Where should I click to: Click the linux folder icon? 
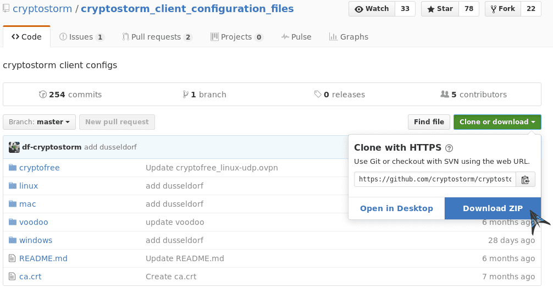tap(13, 185)
